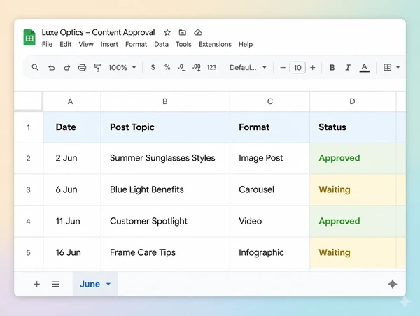Select column D header
420x316 pixels.
coord(353,101)
